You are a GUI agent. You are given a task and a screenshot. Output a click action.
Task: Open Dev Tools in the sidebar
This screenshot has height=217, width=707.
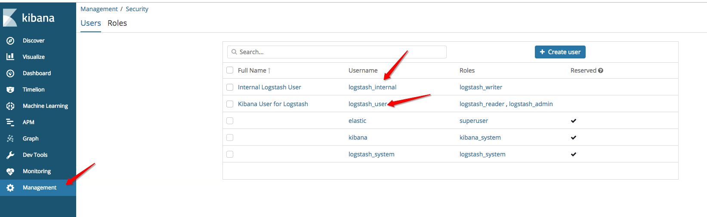tap(38, 155)
